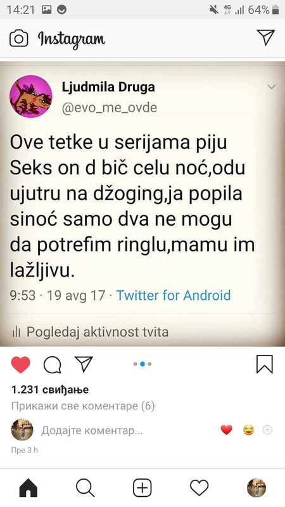Expand Прикажи све коментаре (6)
This screenshot has width=285, height=507.
point(83,406)
